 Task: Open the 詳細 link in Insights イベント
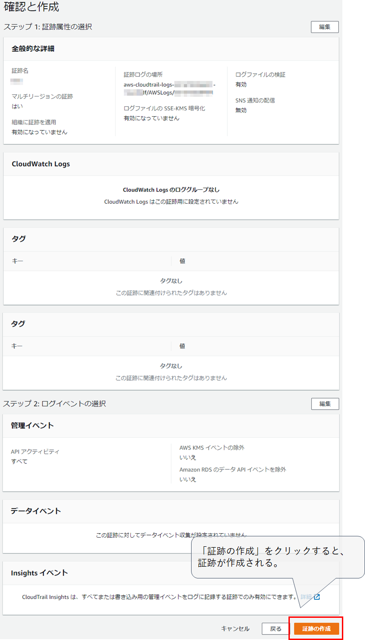click(306, 597)
